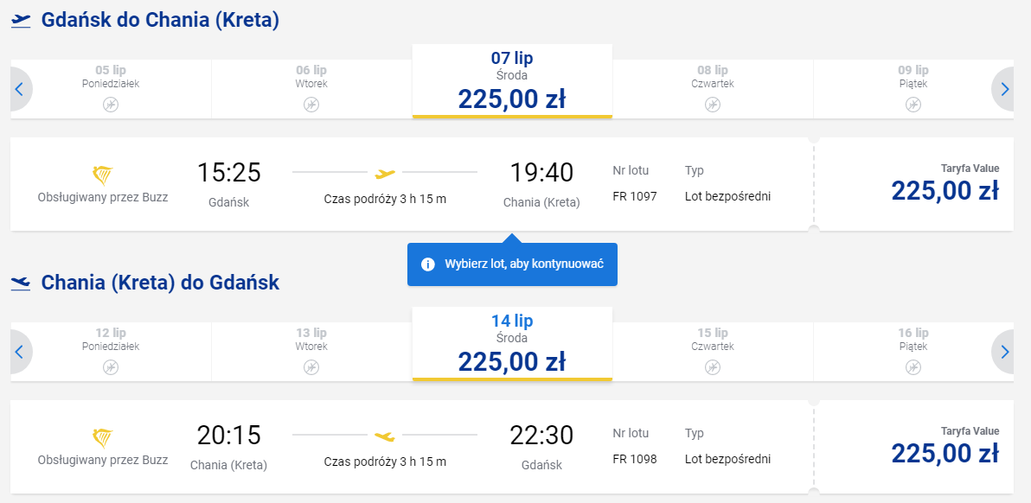Click the 20:15 Chania flight FR 1098 card

pos(412,447)
